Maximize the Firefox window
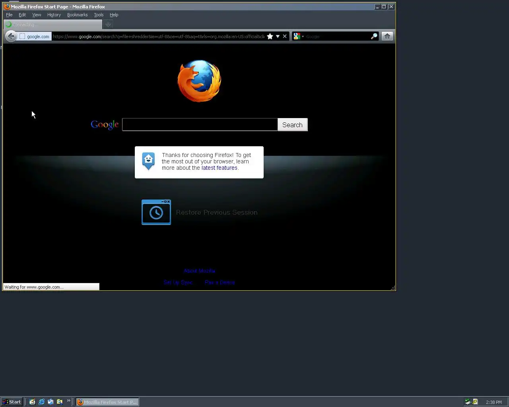The width and height of the screenshot is (509, 407). pos(384,6)
